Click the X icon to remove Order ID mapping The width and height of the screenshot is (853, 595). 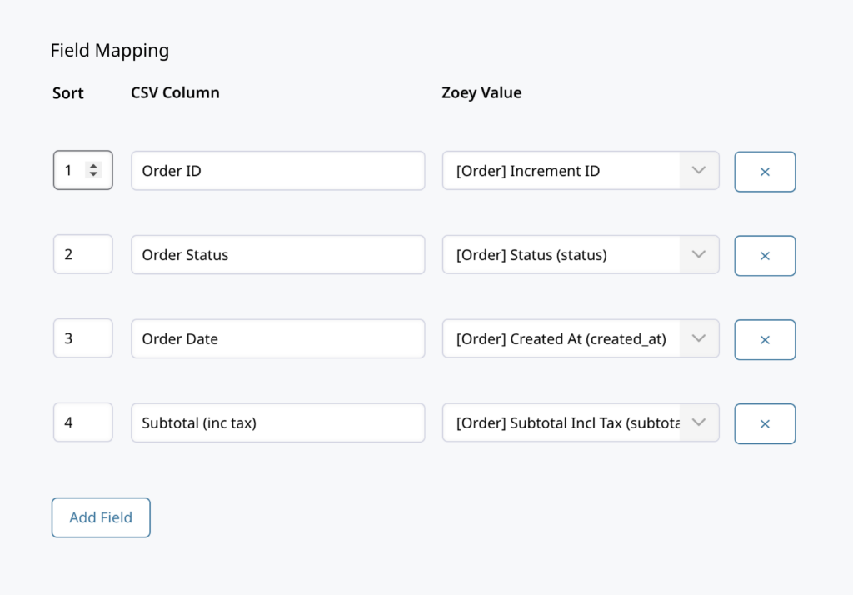coord(765,171)
